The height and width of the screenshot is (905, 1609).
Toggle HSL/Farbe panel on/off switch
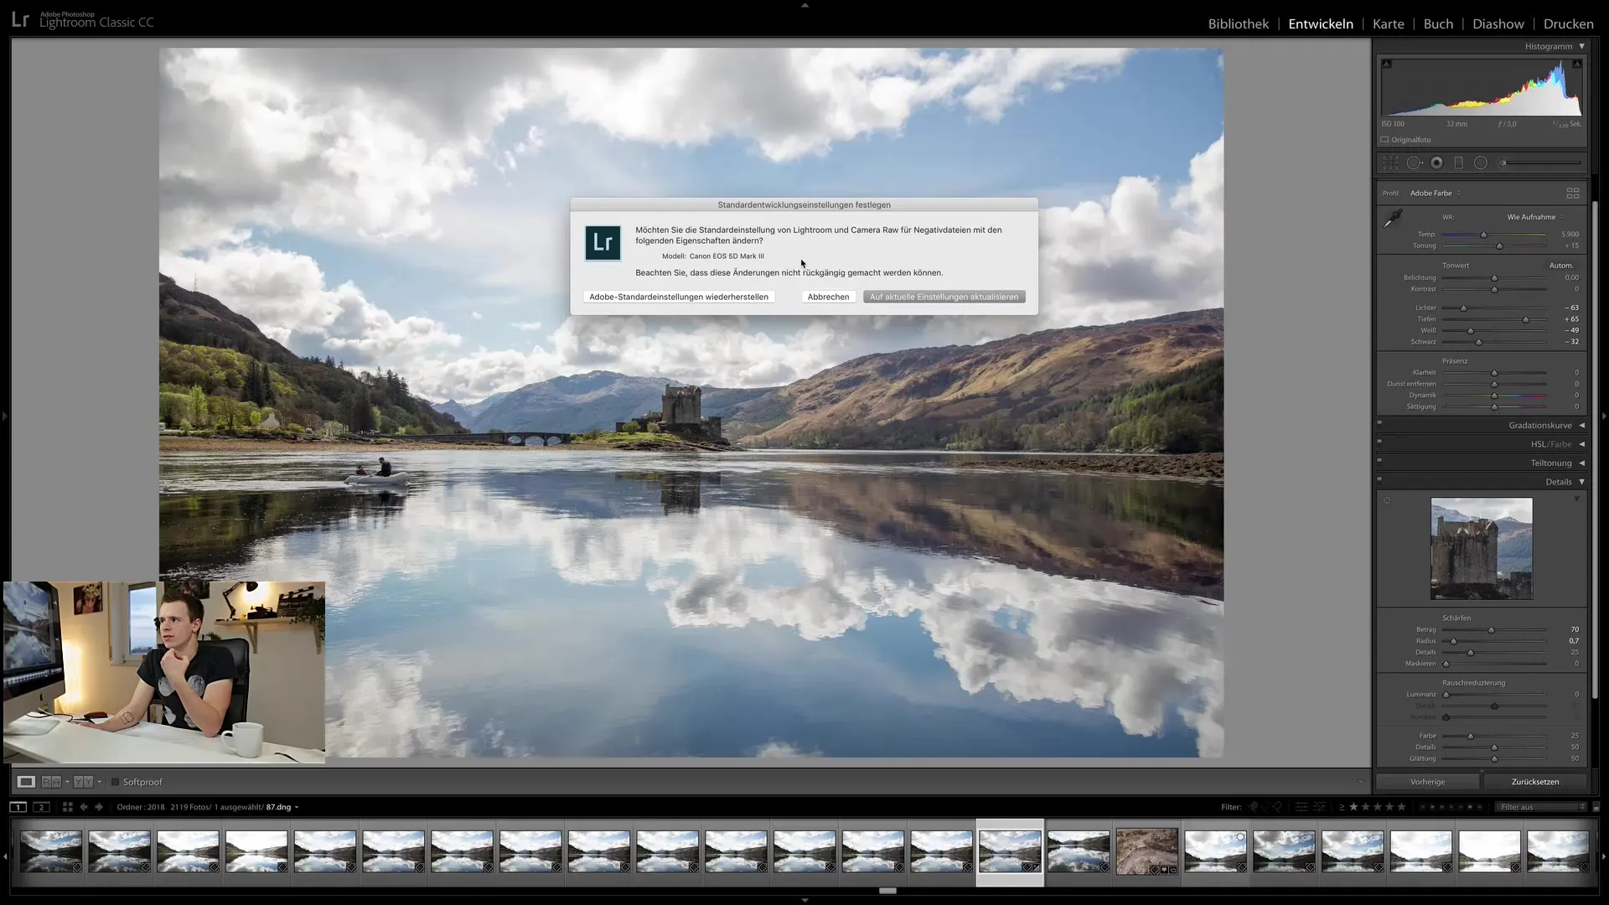coord(1379,441)
